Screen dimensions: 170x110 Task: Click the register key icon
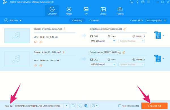(x=137, y=2)
